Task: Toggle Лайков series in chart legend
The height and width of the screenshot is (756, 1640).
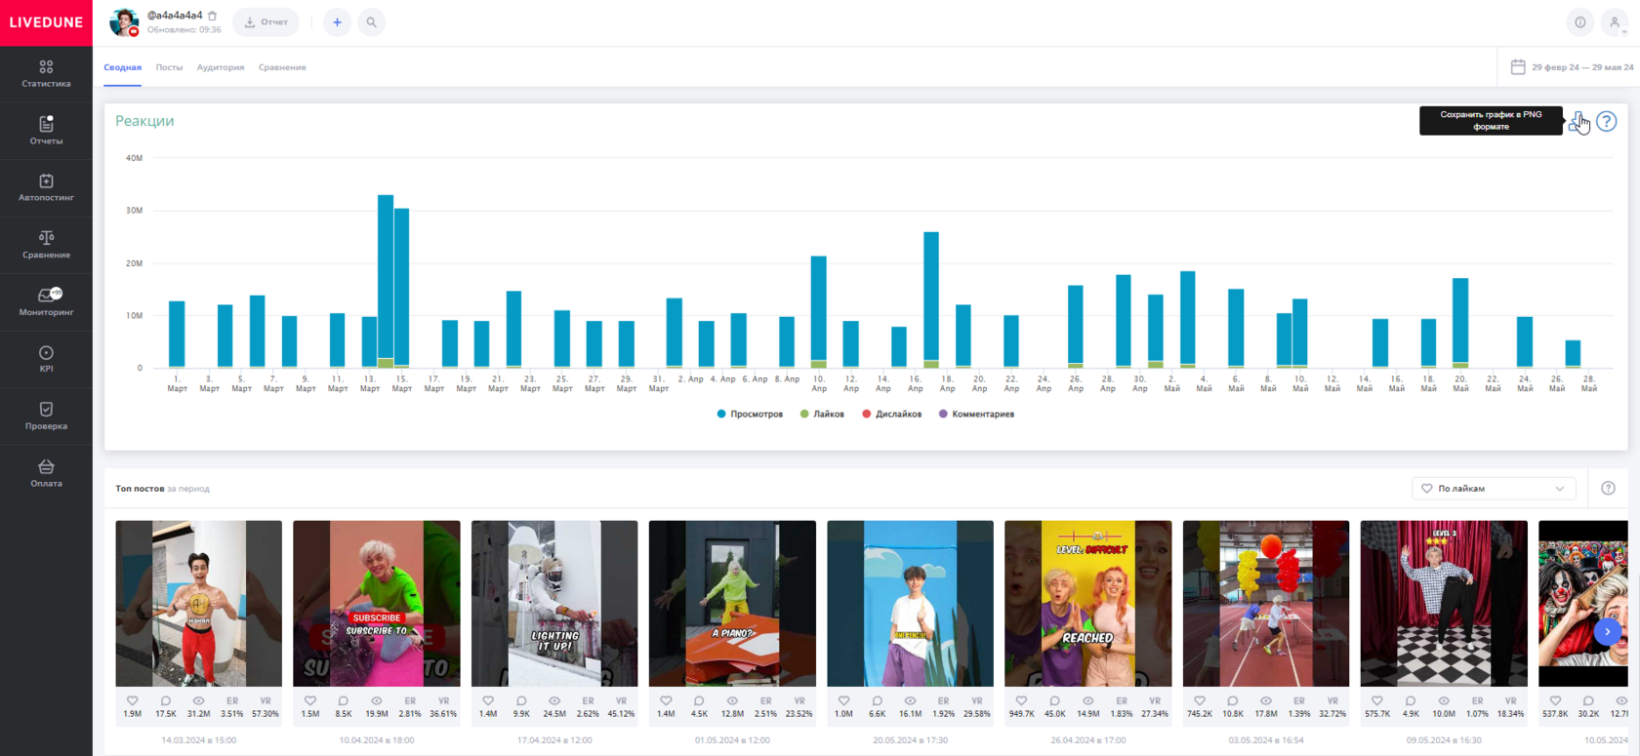Action: (822, 415)
